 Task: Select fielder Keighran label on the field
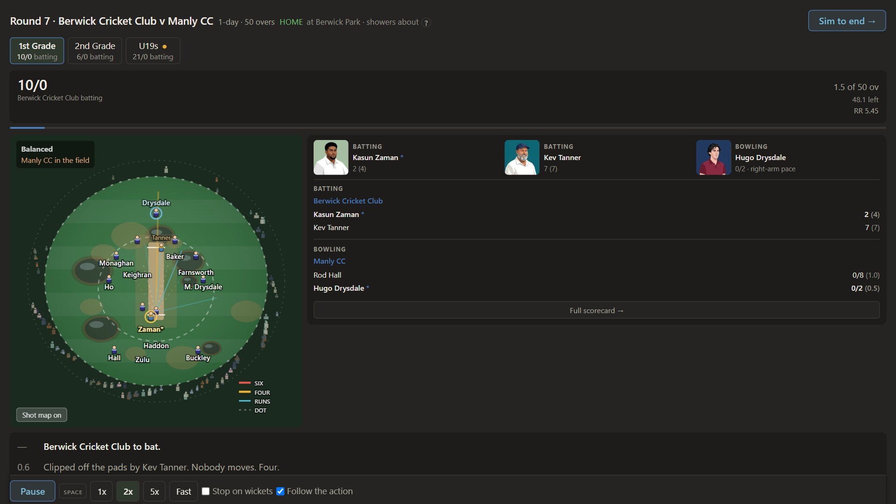[x=137, y=275]
